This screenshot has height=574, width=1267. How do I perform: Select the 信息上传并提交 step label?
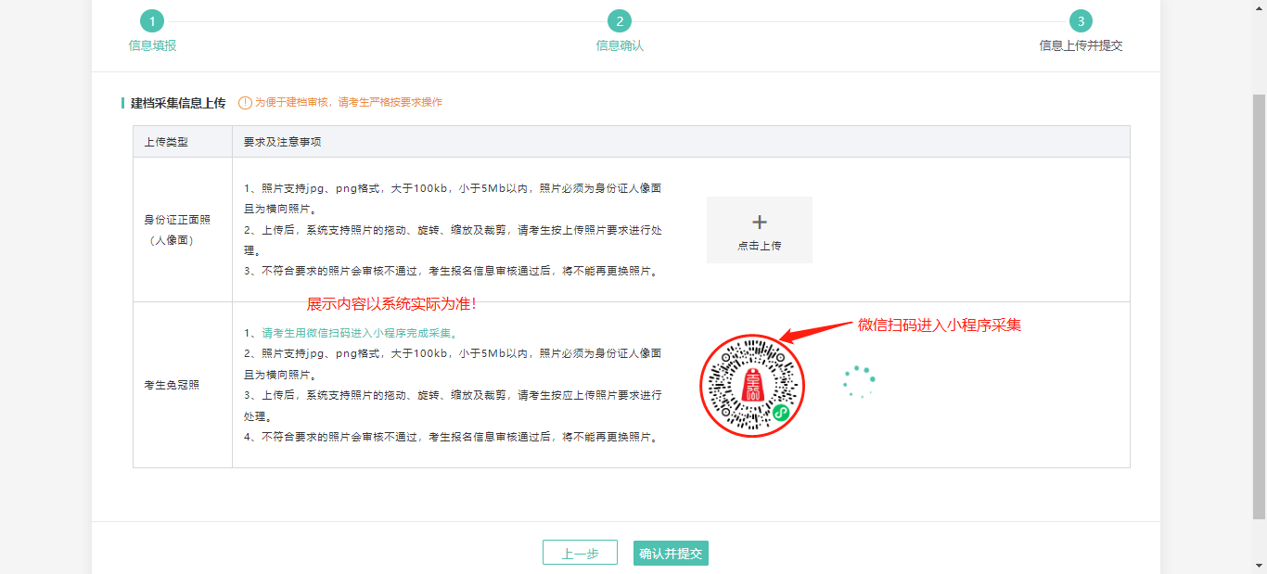pos(1081,45)
